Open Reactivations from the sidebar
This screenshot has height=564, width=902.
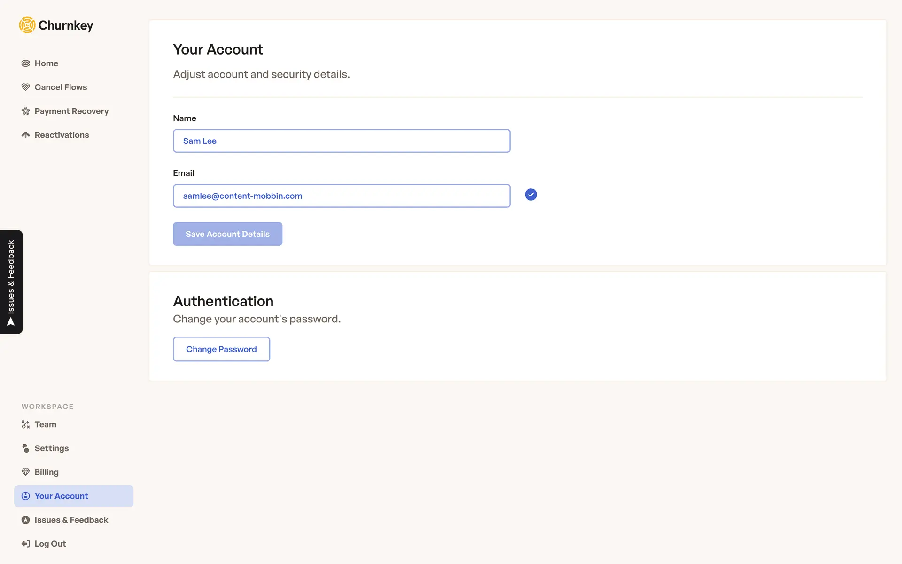[62, 135]
